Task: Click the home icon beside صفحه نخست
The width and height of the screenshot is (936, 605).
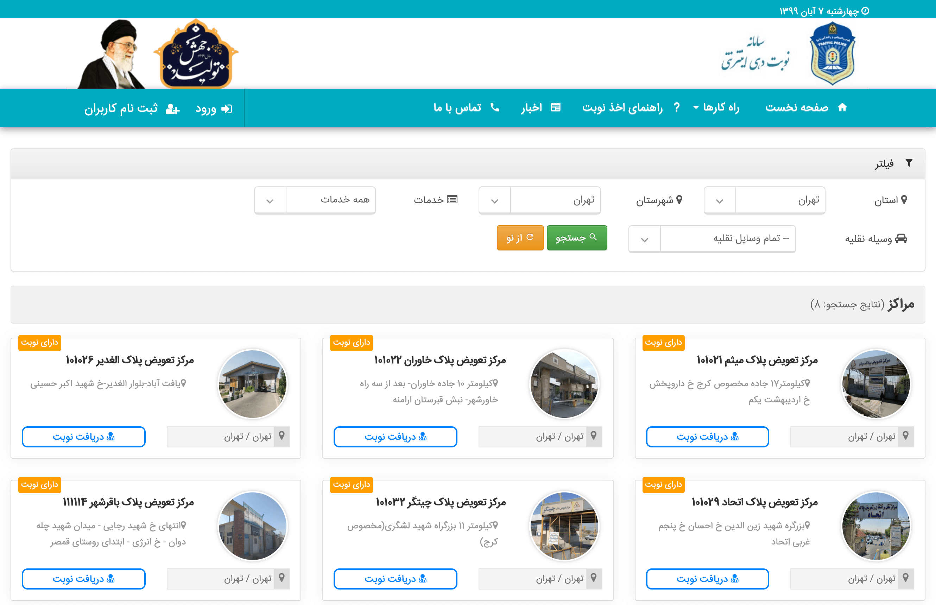Action: point(842,107)
